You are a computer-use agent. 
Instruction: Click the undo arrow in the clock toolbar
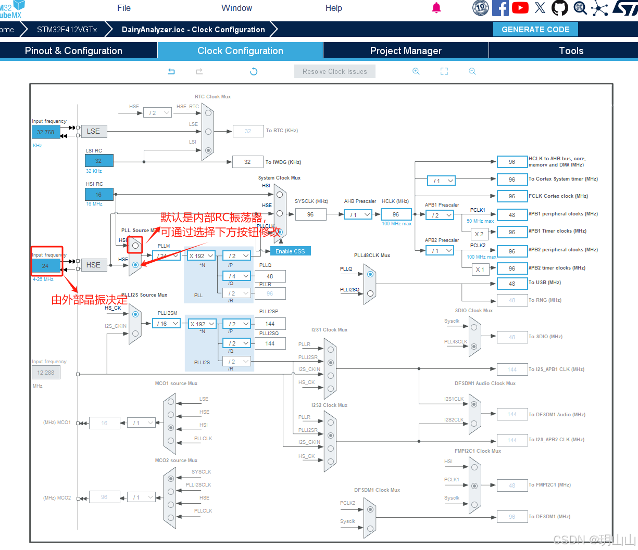[171, 71]
